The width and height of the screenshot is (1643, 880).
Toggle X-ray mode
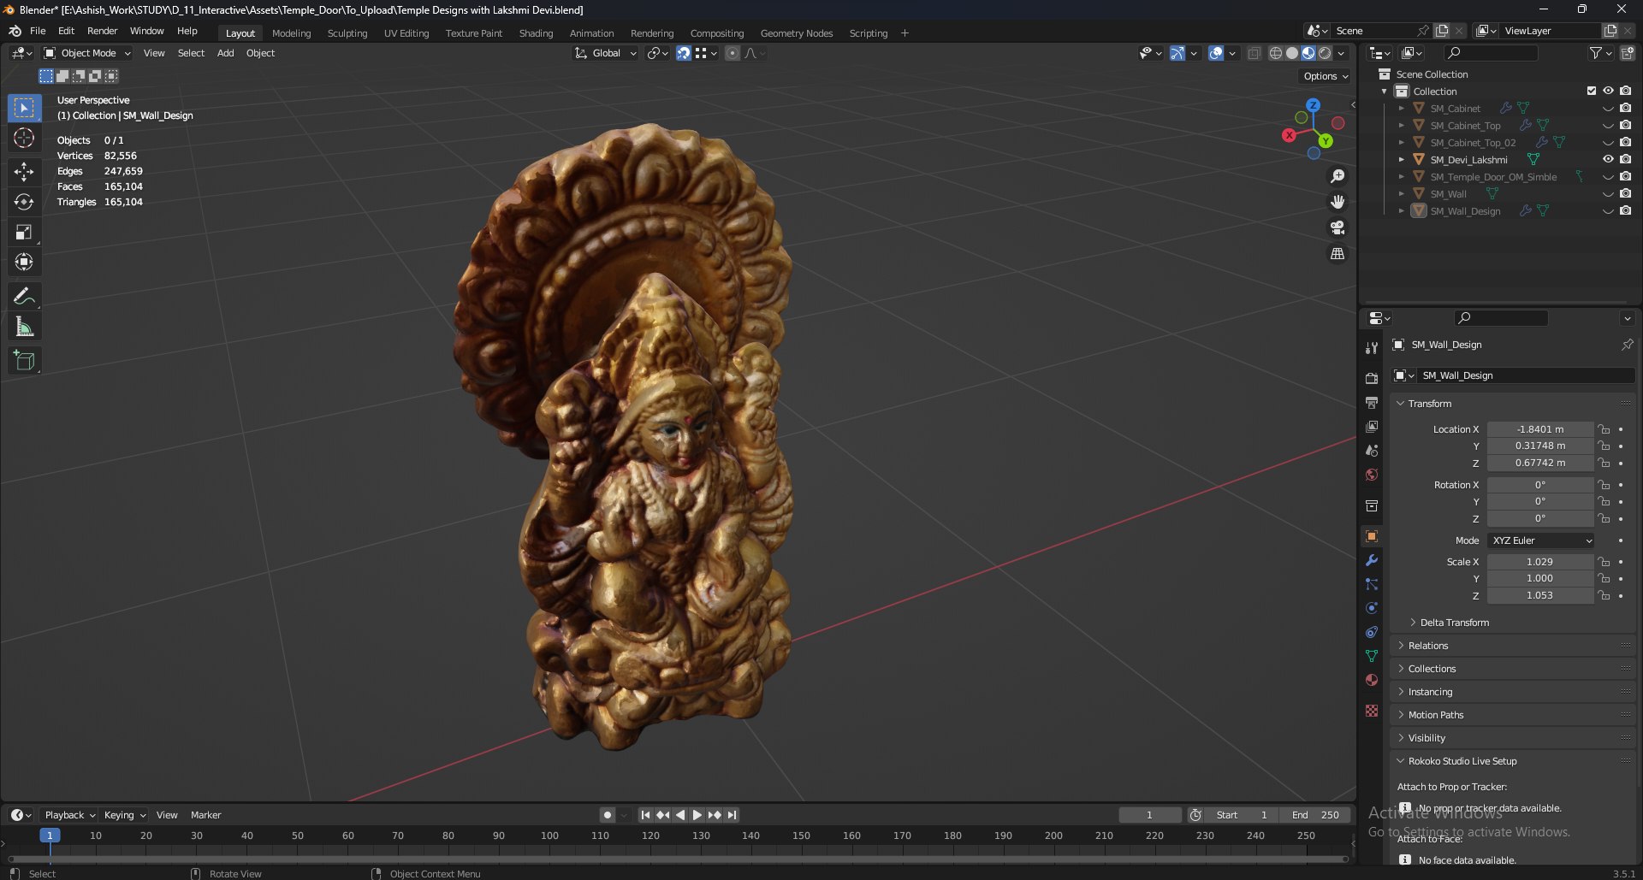[1254, 53]
